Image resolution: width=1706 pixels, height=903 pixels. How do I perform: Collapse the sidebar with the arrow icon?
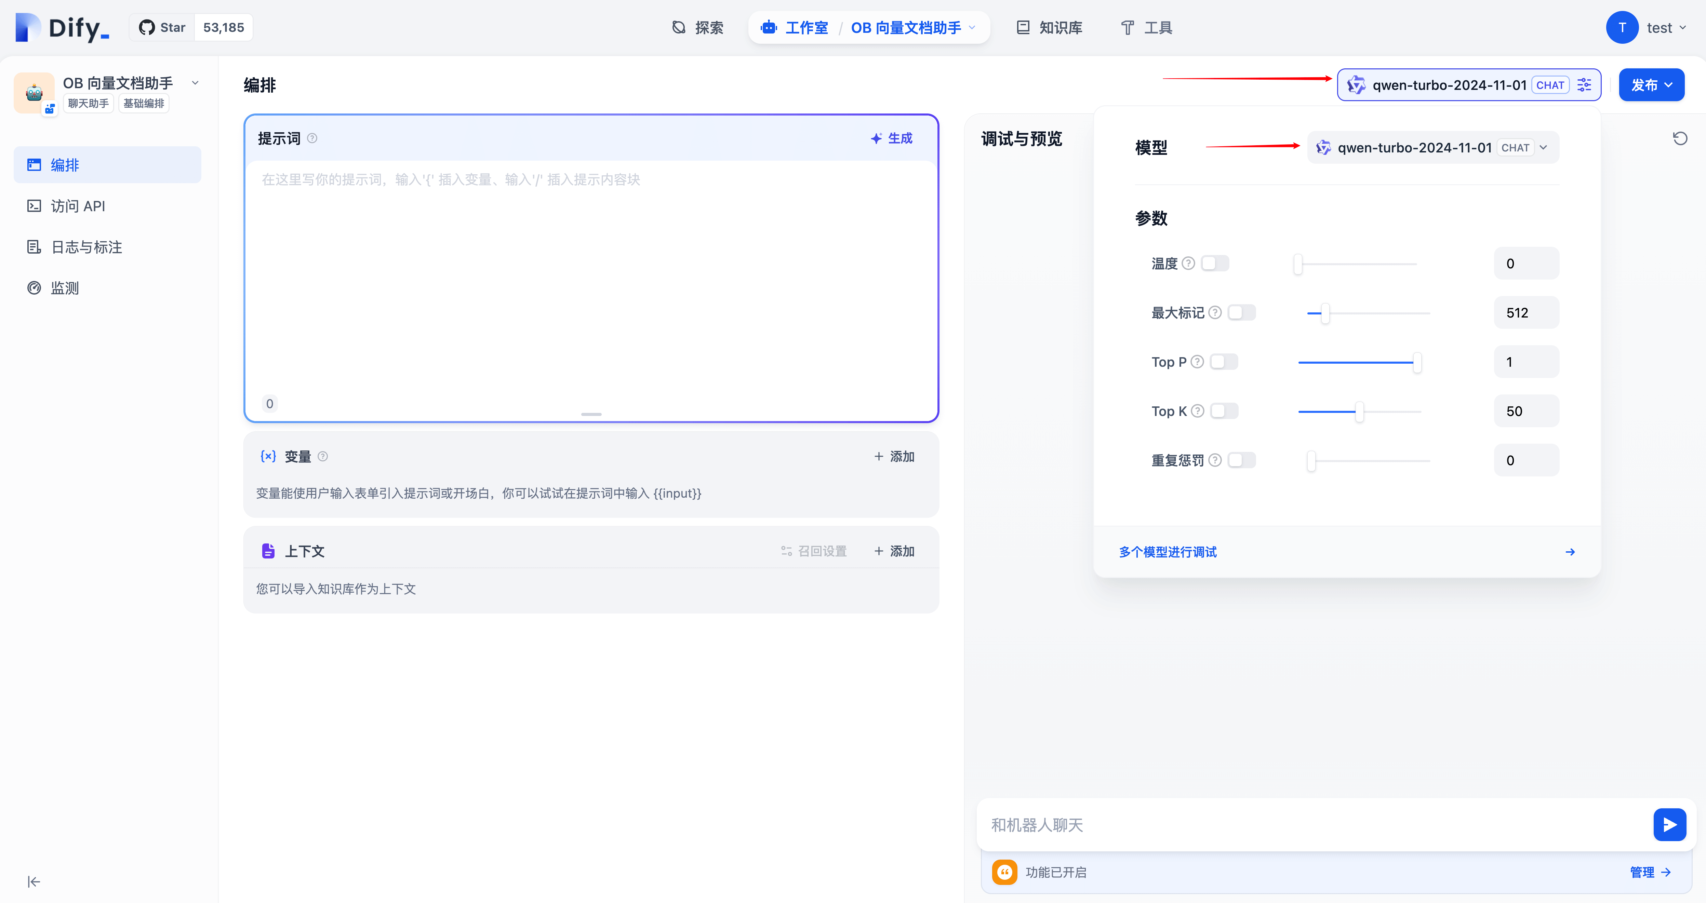pyautogui.click(x=34, y=881)
